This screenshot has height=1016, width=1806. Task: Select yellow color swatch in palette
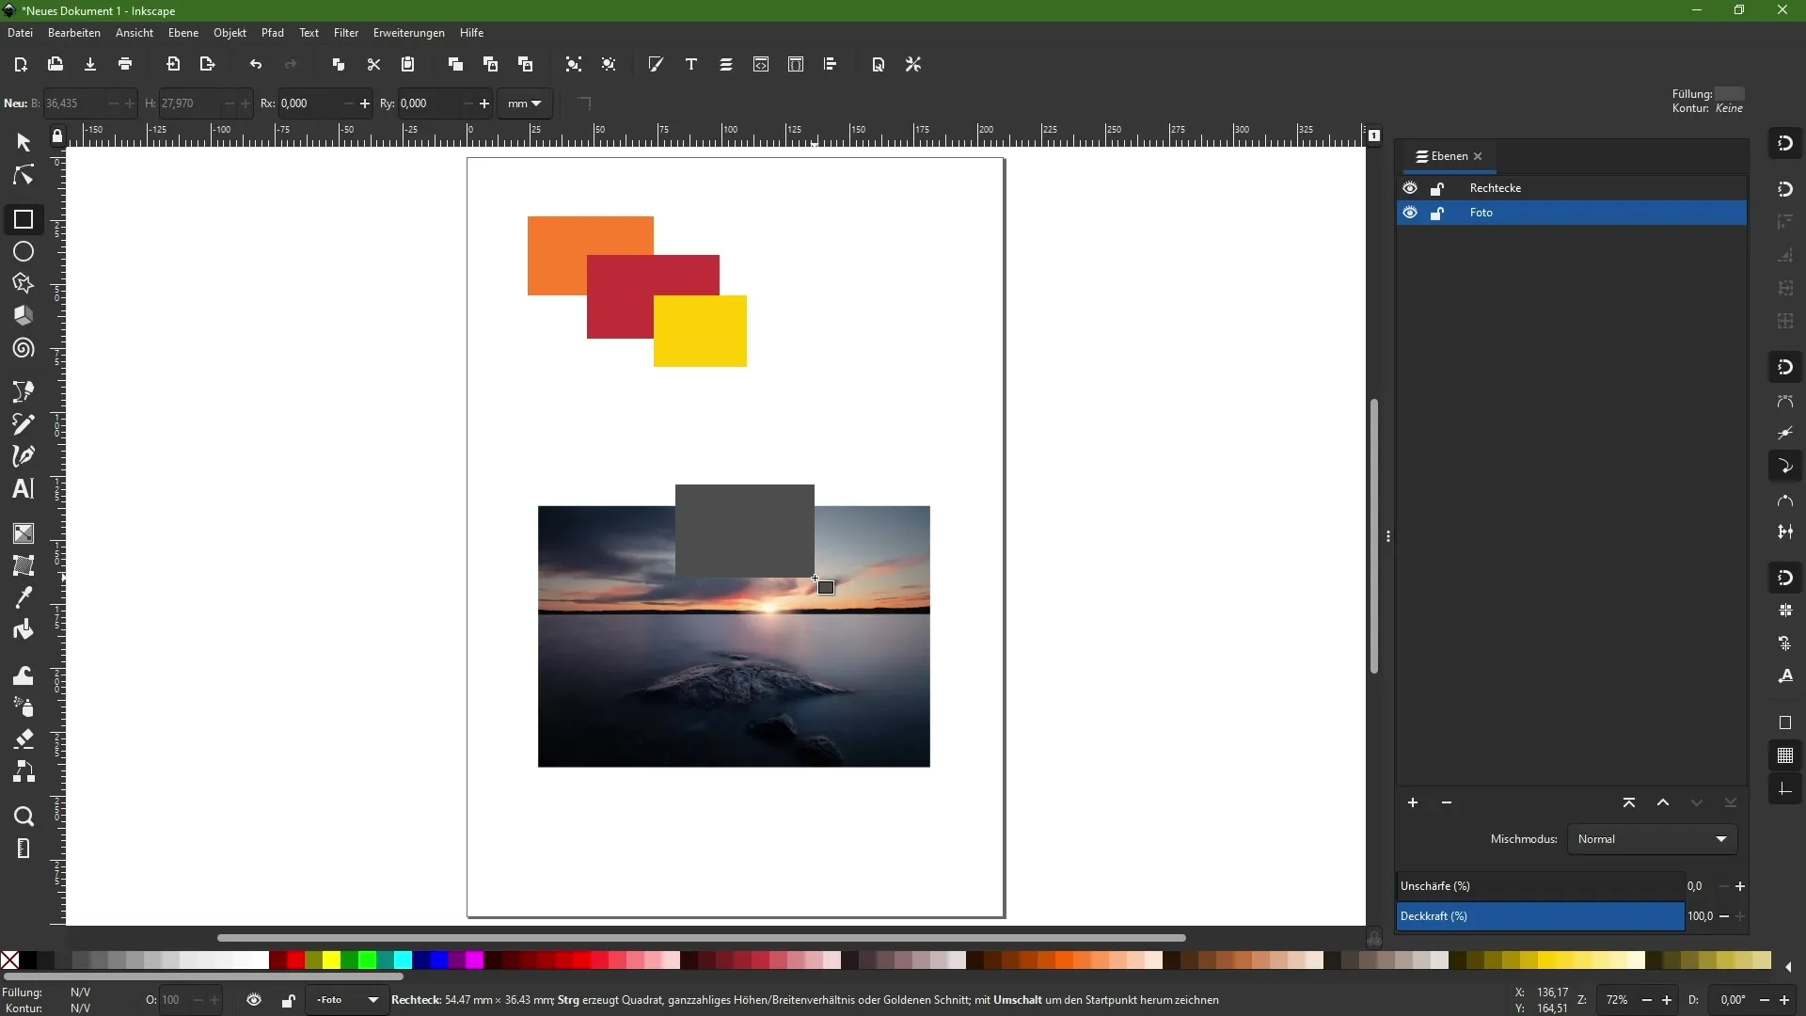pos(332,961)
